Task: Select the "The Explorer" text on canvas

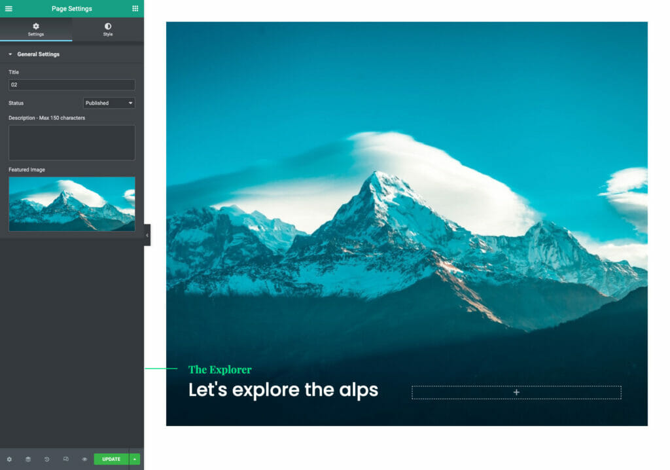Action: pyautogui.click(x=220, y=370)
